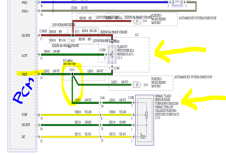This screenshot has width=226, height=155.
Task: Click the C1381B connector label
Action: [x=43, y=31]
